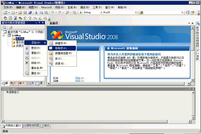Select 新建筛选器(F) in submenu
The image size is (201, 134).
pos(62,53)
